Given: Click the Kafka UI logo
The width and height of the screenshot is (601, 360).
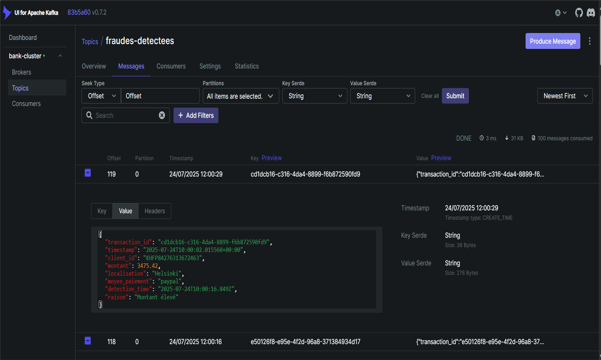Looking at the screenshot, I should point(7,13).
